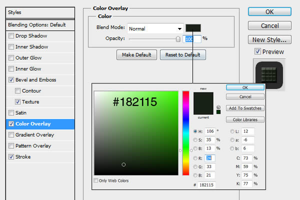The width and height of the screenshot is (300, 200).
Task: Click the small web-safe color swatch
Action: pos(218,111)
